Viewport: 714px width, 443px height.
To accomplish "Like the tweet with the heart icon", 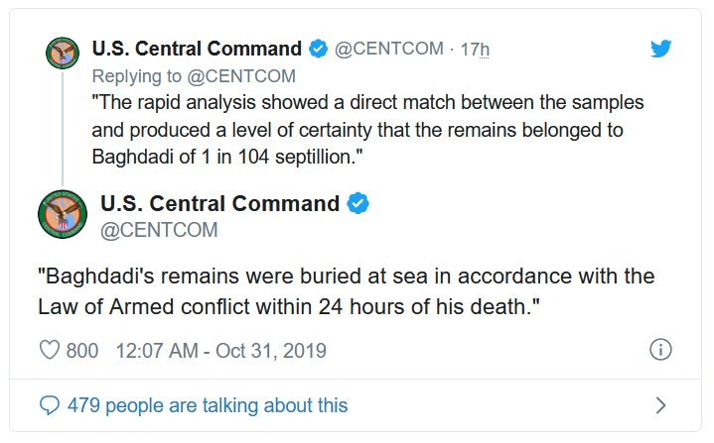I will coord(50,350).
